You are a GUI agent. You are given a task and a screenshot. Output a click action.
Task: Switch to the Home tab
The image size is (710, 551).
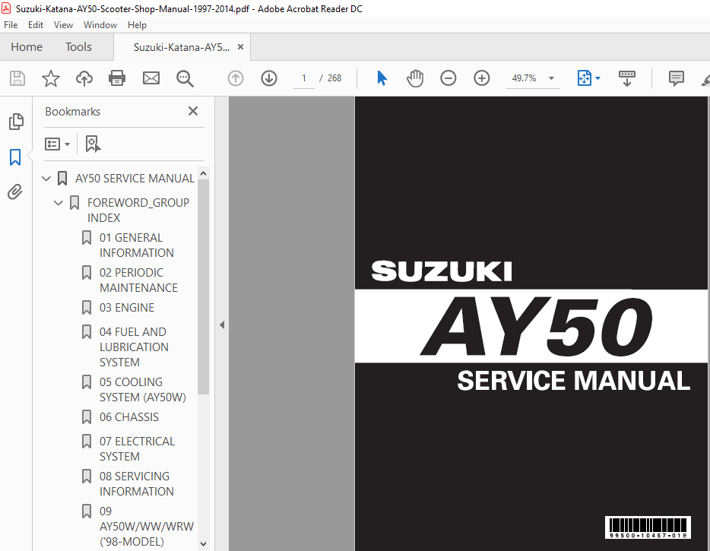27,46
